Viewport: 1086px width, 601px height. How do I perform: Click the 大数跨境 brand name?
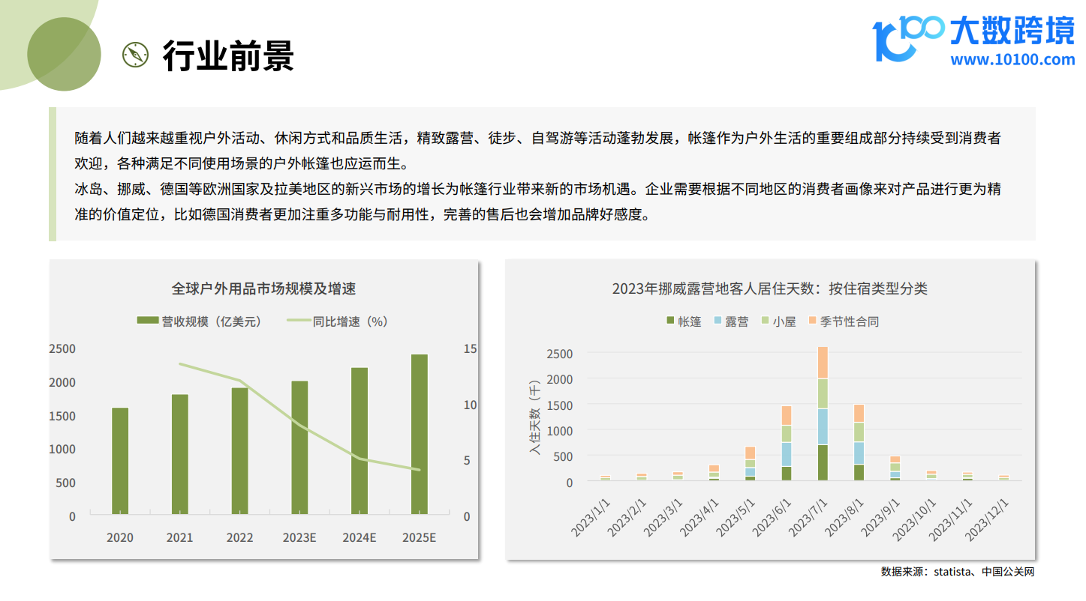[x=1012, y=31]
